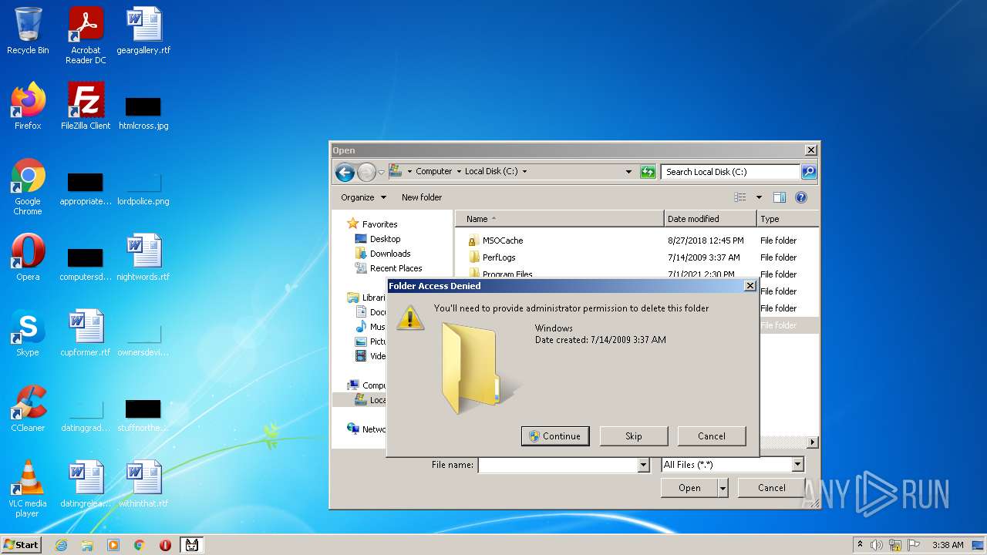Image resolution: width=987 pixels, height=555 pixels.
Task: Open Opera browser desktop shortcut
Action: [28, 257]
